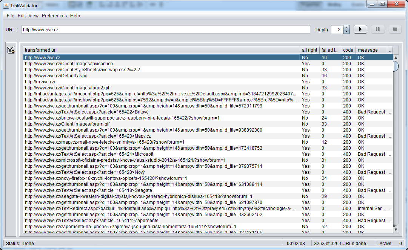408x250 pixels.
Task: Open the Preferences menu
Action: [x=54, y=16]
